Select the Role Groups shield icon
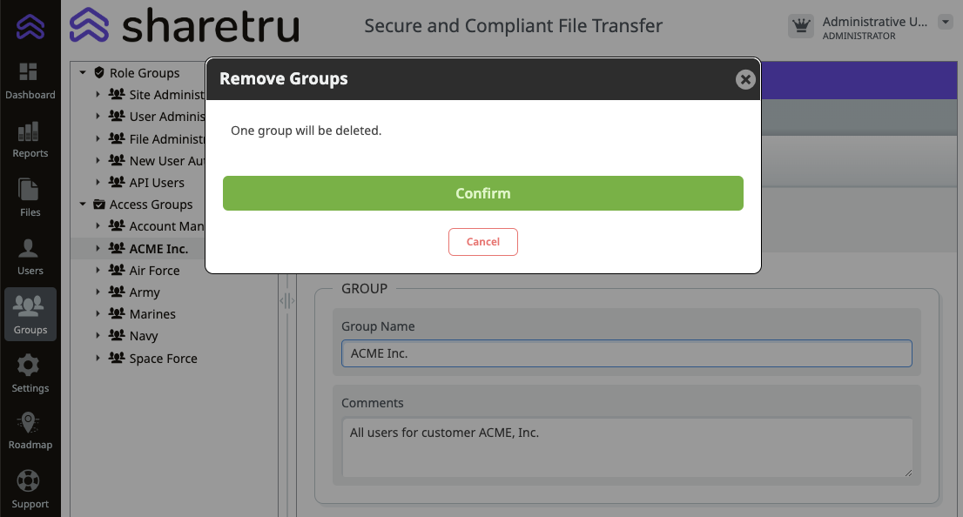963x517 pixels. tap(99, 72)
